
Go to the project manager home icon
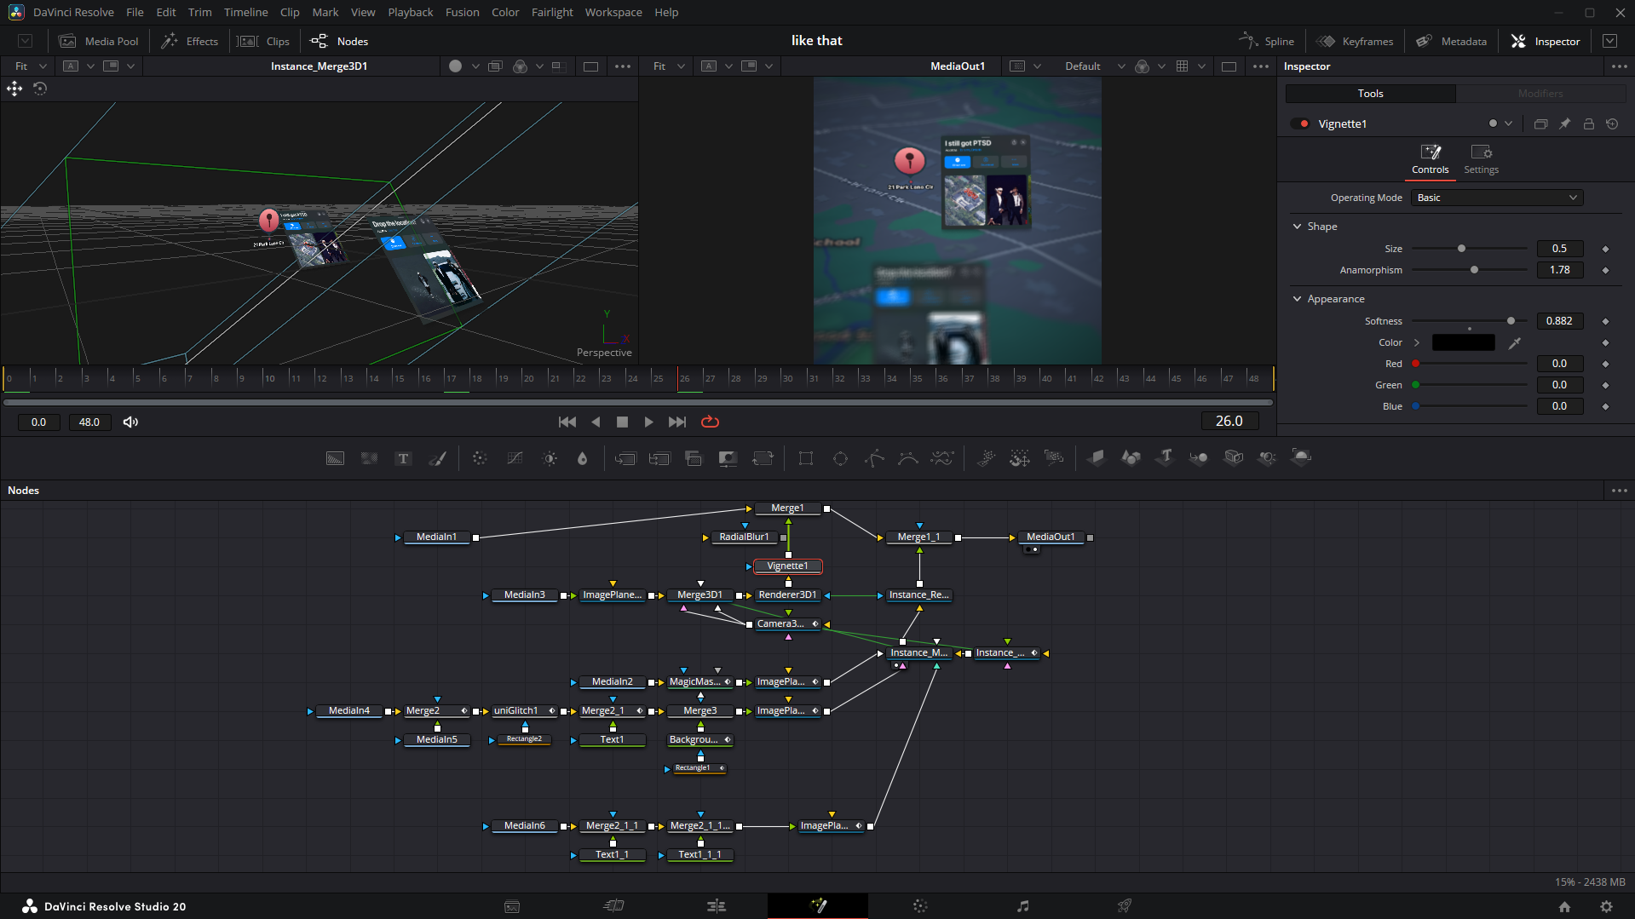click(x=1564, y=907)
